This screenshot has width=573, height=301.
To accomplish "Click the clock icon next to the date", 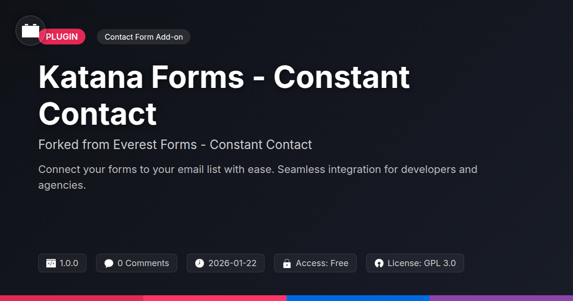I will [200, 263].
